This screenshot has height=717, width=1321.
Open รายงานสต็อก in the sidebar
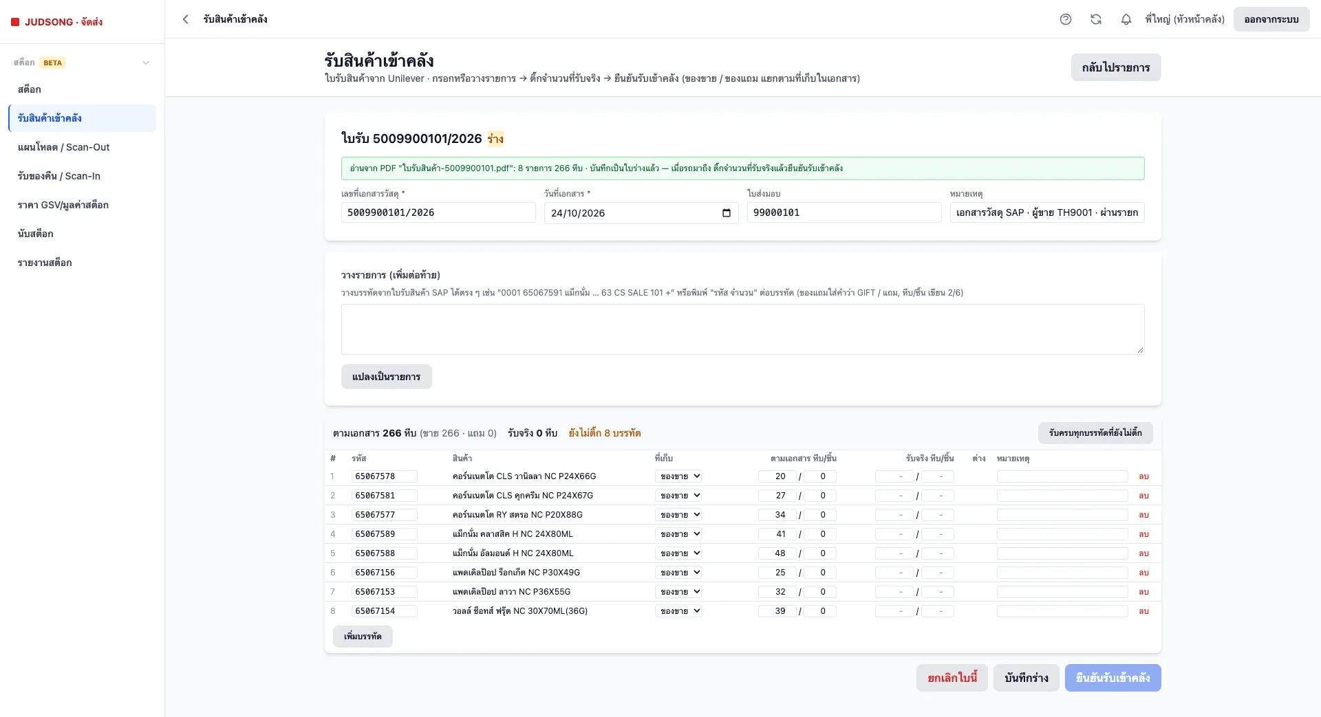click(x=82, y=263)
